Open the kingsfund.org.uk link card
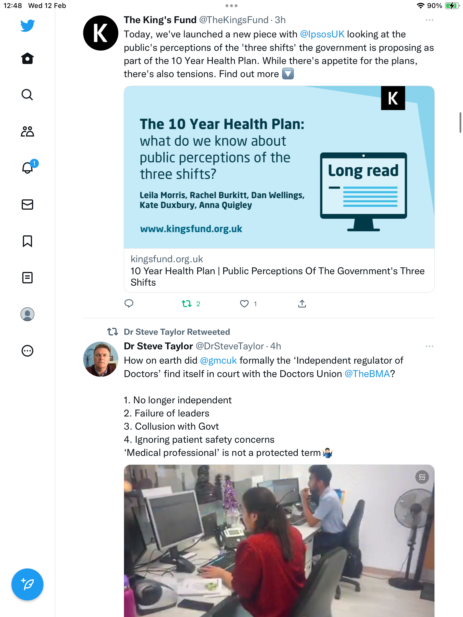Viewport: 463px width, 617px height. click(x=279, y=189)
